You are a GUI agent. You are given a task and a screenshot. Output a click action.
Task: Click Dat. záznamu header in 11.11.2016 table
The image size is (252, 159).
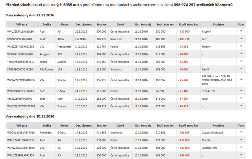pos(84,24)
